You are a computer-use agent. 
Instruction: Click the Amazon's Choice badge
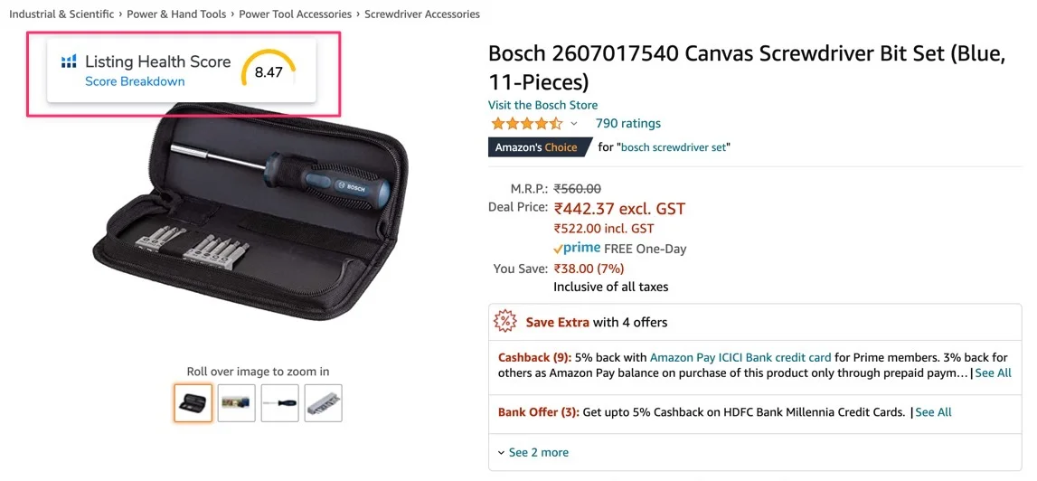(x=540, y=147)
